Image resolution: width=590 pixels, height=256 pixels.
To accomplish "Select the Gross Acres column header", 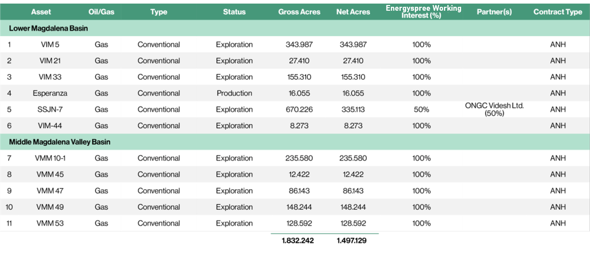I will click(299, 12).
